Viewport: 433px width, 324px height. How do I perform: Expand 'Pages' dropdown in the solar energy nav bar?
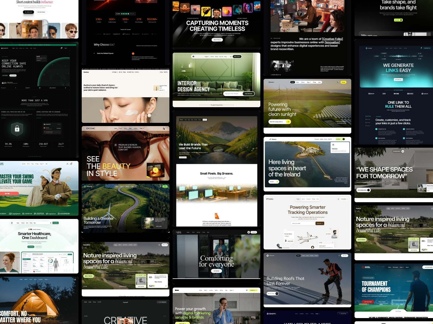pos(309,82)
